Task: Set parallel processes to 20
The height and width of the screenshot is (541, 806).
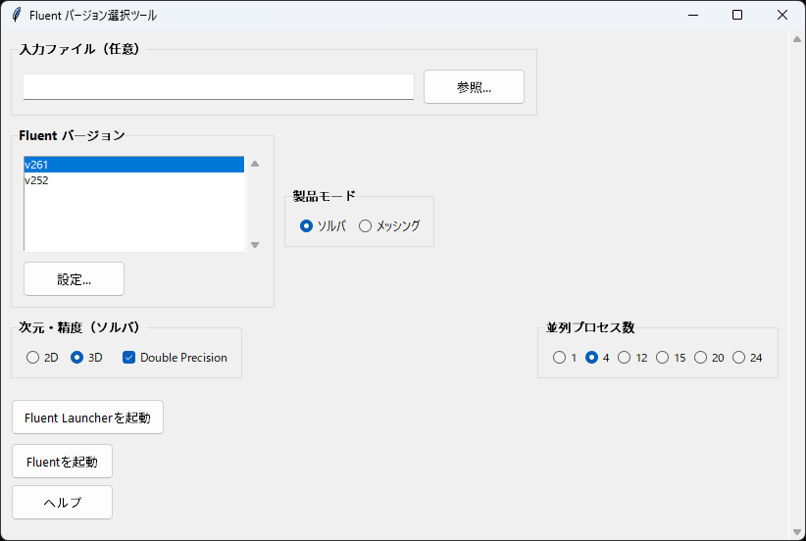Action: pos(709,358)
